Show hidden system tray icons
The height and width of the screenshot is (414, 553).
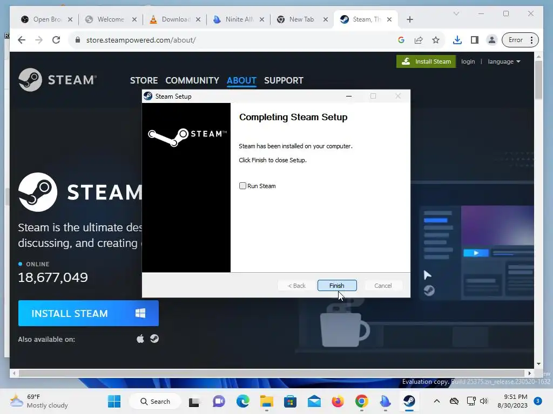(x=436, y=401)
